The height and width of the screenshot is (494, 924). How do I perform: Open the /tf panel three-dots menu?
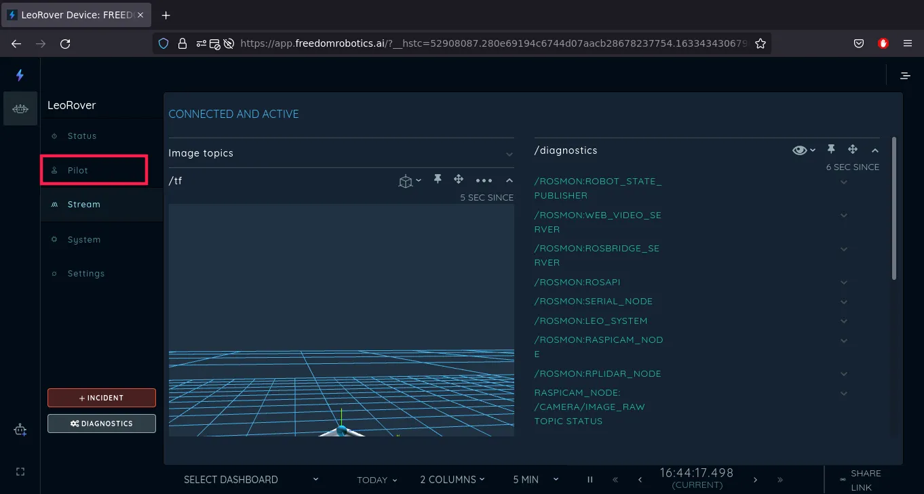[484, 180]
